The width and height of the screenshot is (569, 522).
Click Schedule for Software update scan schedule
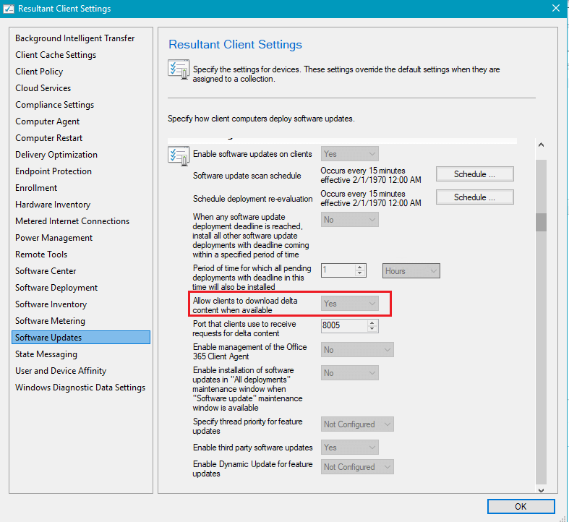click(x=475, y=174)
